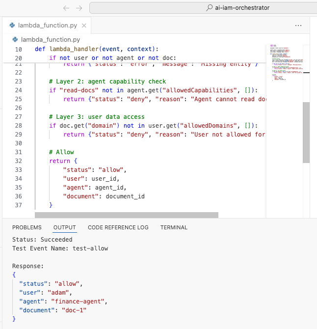Screen dimensions: 317x329
Task: Click the 'return {' statement on line 32
Action: (63, 161)
